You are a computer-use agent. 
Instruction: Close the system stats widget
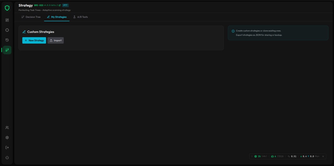coord(323,156)
